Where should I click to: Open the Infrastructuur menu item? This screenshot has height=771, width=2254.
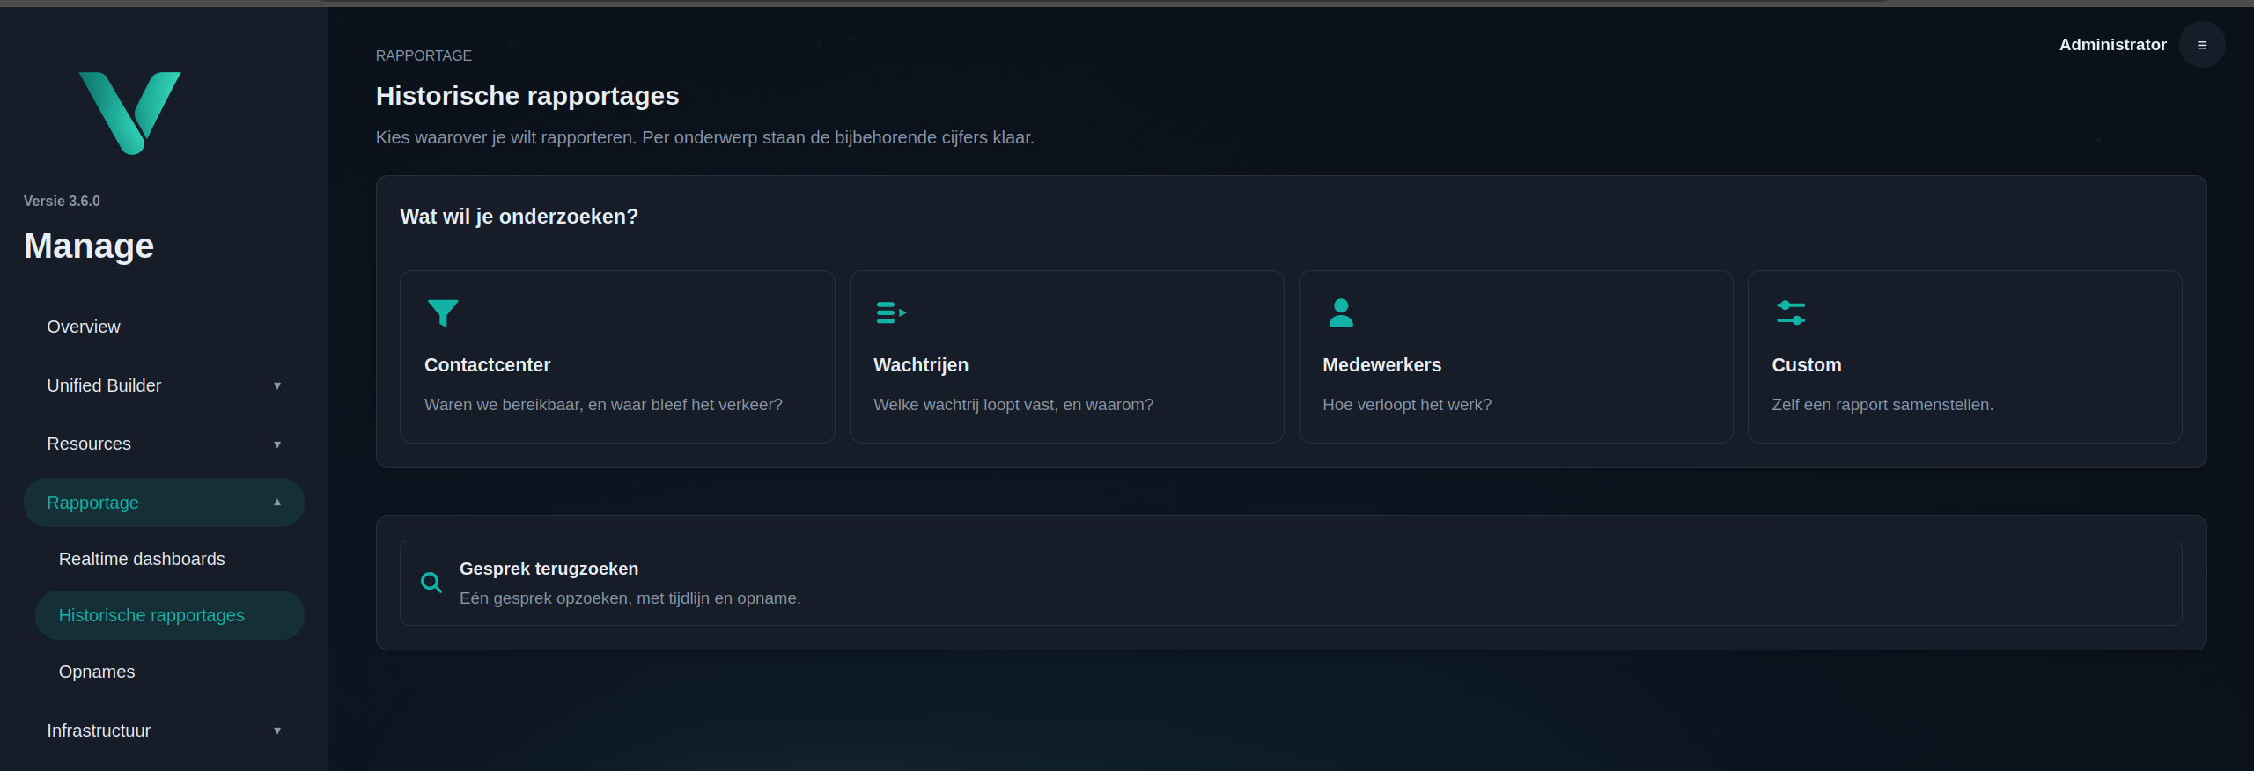(x=164, y=731)
